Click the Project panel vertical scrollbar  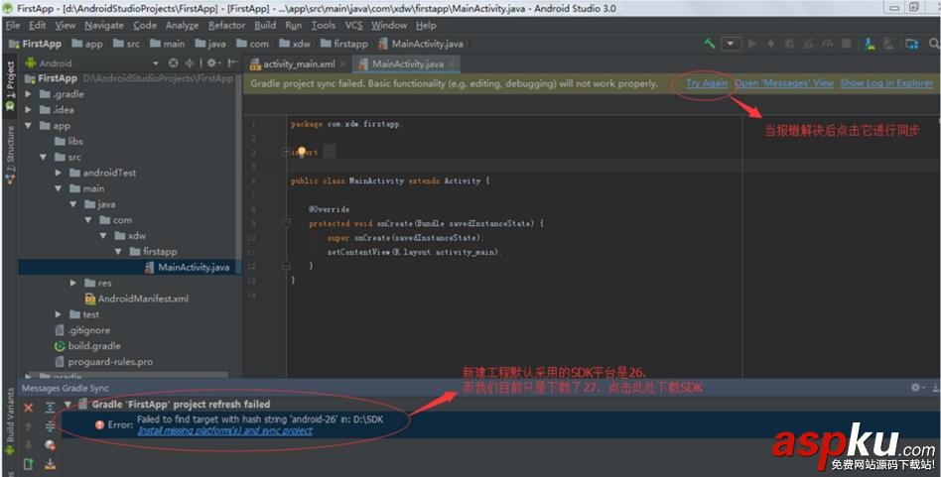pos(239,174)
